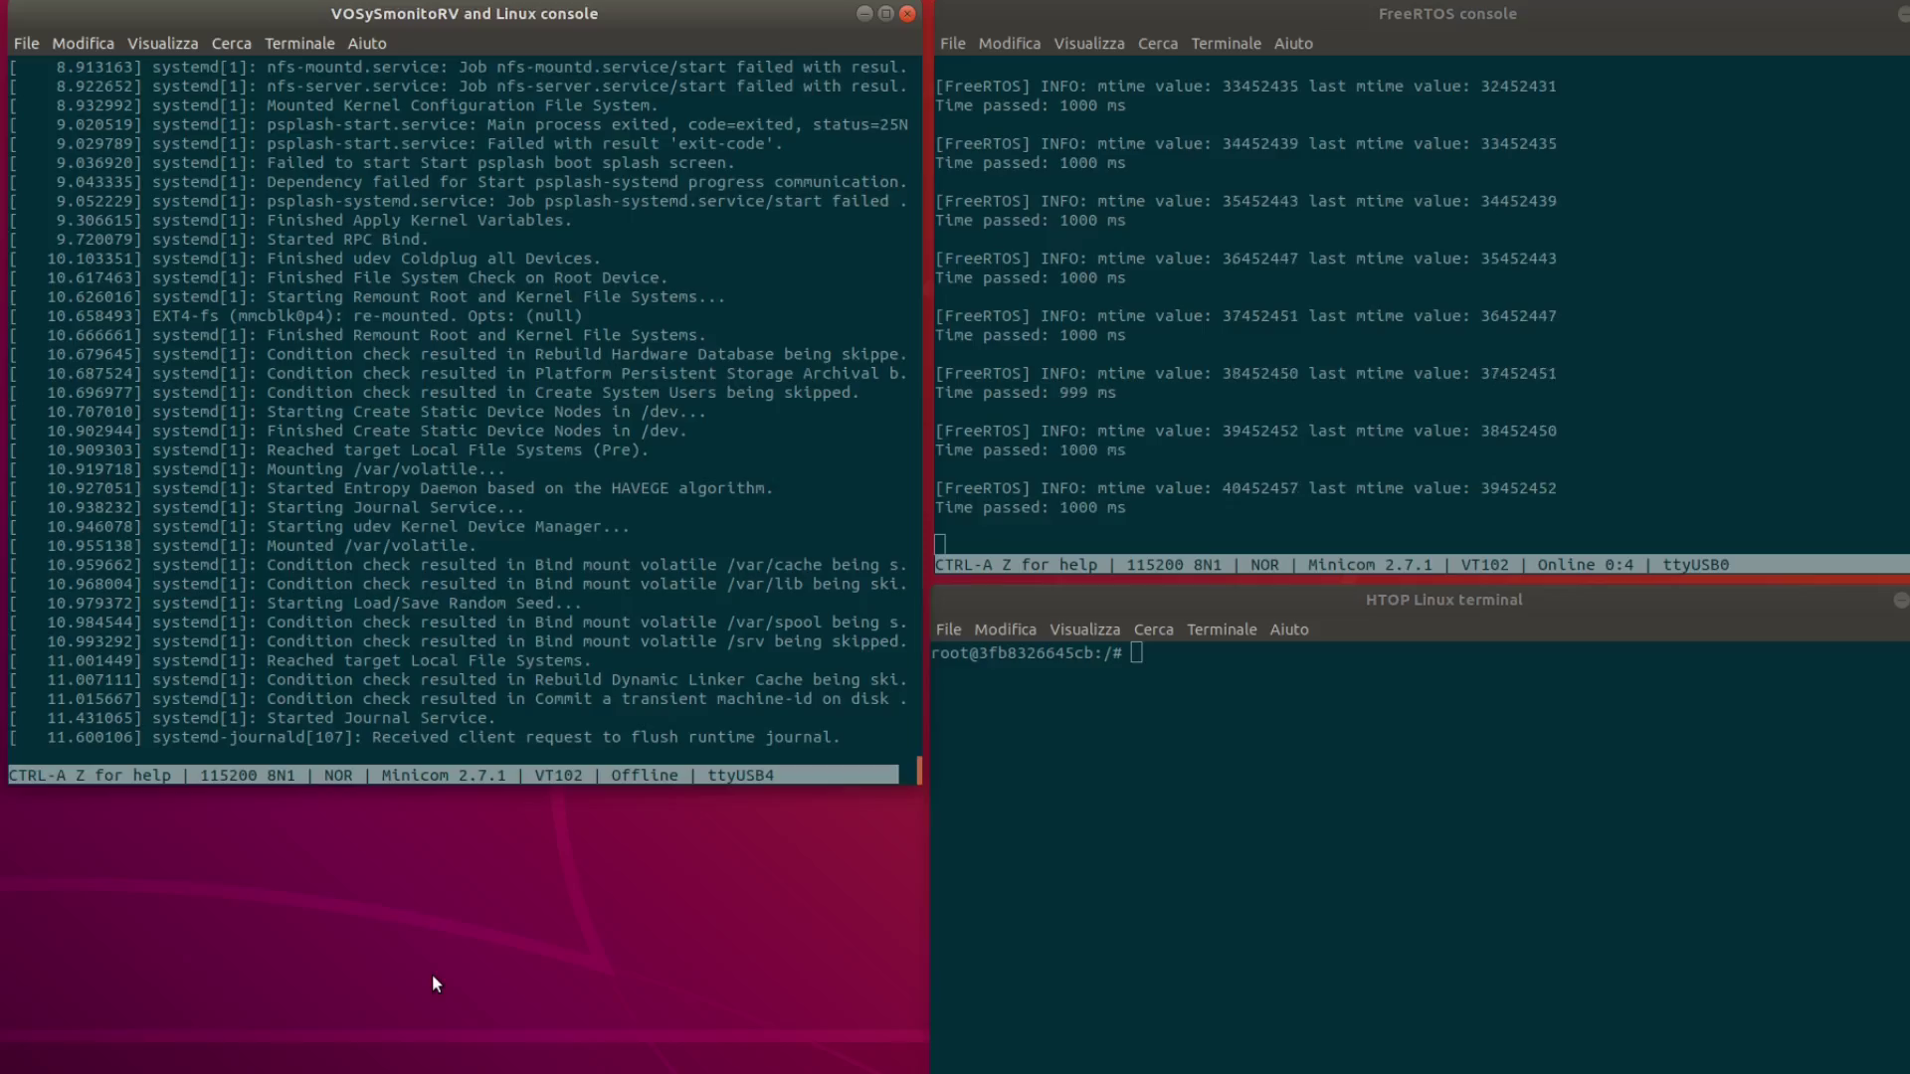Open Cerca menu in FreeRTOS console
Image resolution: width=1910 pixels, height=1074 pixels.
pos(1158,44)
